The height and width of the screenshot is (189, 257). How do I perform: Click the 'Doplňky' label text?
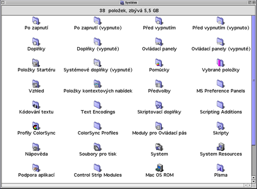(36, 49)
